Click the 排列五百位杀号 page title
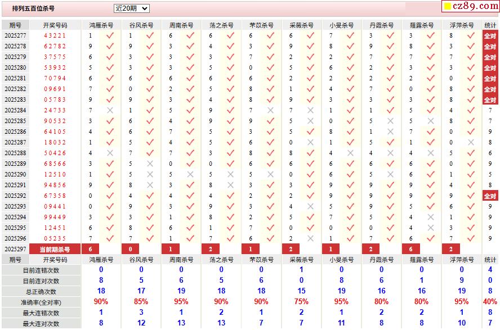 coord(33,8)
